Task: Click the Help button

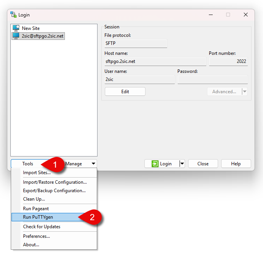Action: click(x=236, y=164)
